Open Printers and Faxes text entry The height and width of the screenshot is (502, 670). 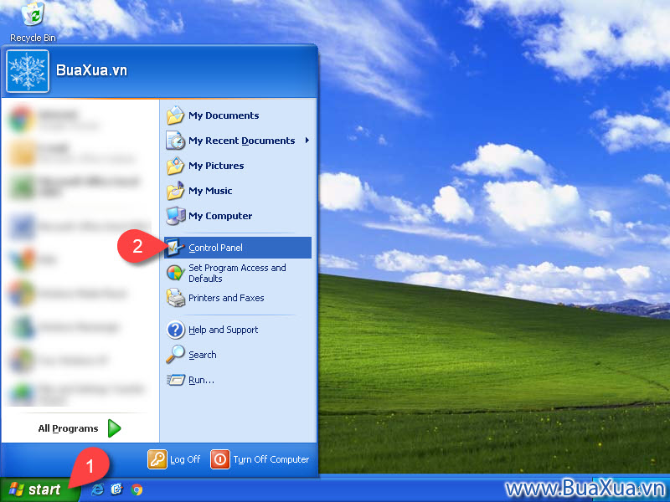[x=226, y=298]
